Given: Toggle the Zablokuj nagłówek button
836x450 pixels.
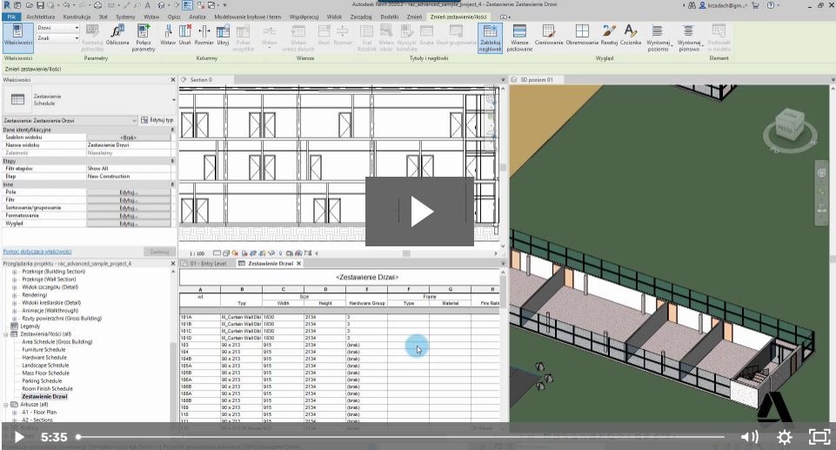Looking at the screenshot, I should (x=490, y=37).
